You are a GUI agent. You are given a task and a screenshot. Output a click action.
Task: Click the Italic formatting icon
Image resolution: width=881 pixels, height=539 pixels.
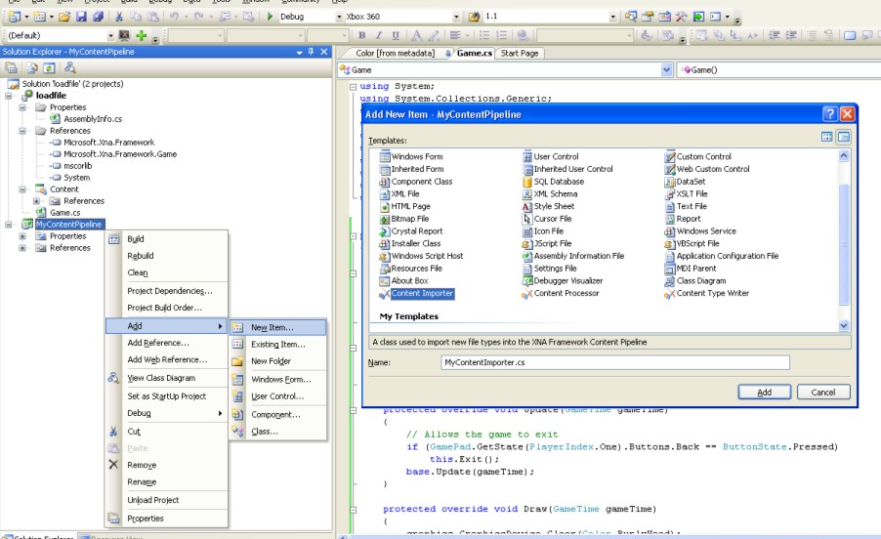pyautogui.click(x=379, y=35)
